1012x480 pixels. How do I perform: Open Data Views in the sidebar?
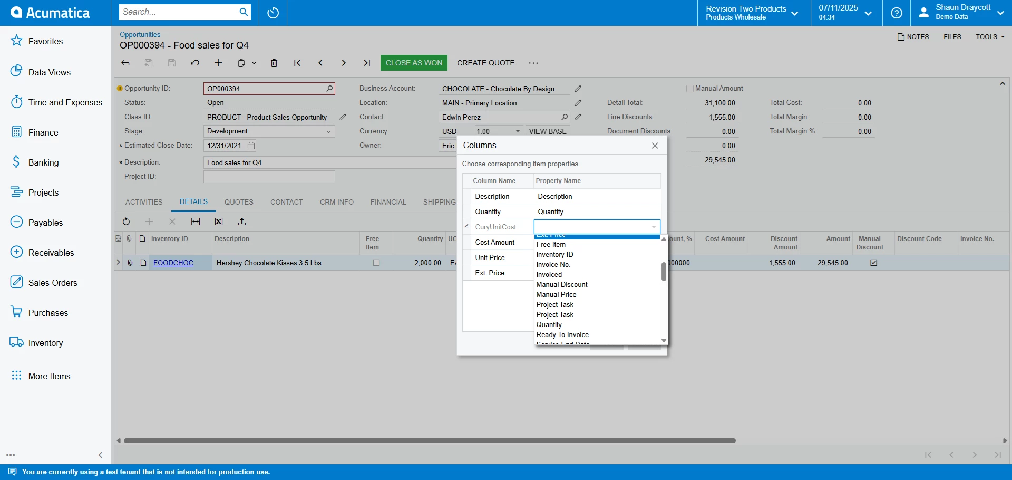tap(50, 72)
